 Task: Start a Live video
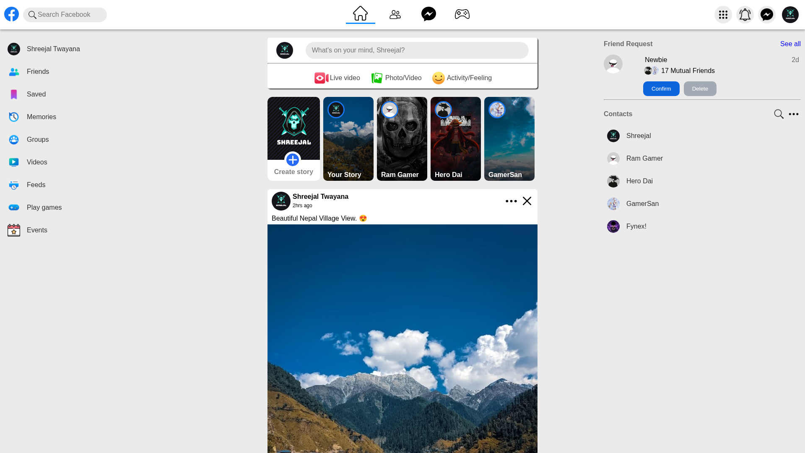click(337, 78)
